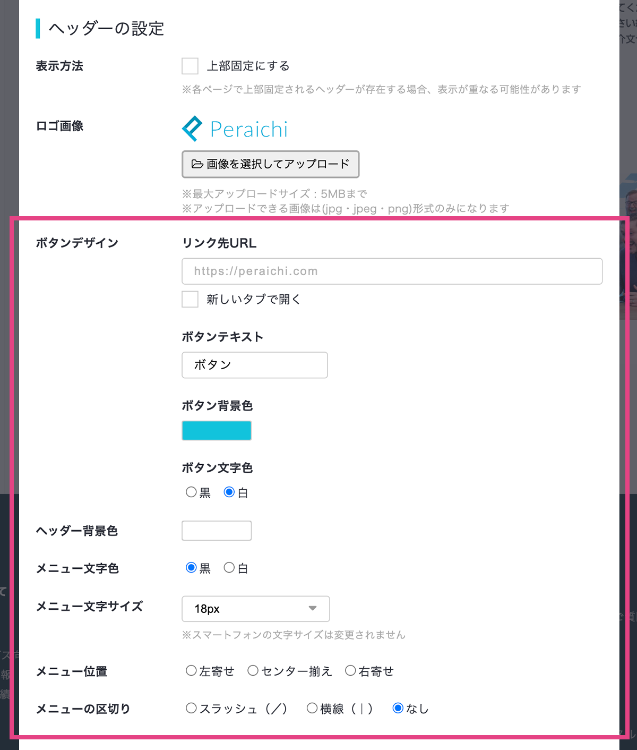The height and width of the screenshot is (750, 637).
Task: Click the Peraichi logo image
Action: click(235, 129)
